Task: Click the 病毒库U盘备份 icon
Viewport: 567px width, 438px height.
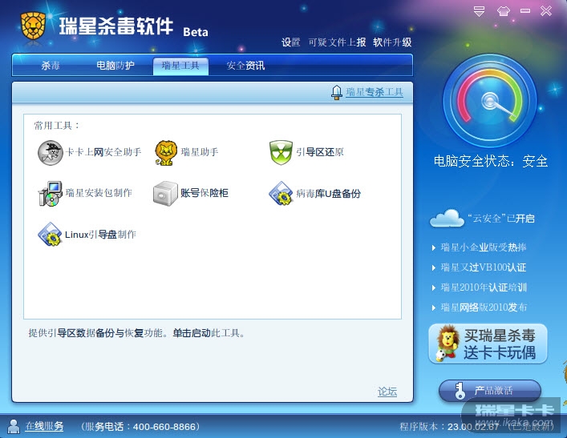Action: (281, 194)
